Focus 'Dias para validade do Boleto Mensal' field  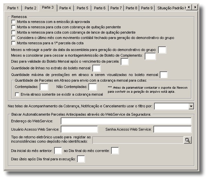pyautogui.click(x=125, y=62)
